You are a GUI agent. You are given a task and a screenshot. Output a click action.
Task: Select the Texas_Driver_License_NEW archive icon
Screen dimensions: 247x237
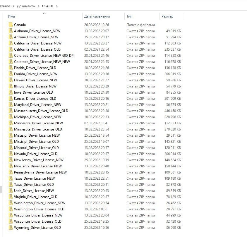[x=11, y=178]
